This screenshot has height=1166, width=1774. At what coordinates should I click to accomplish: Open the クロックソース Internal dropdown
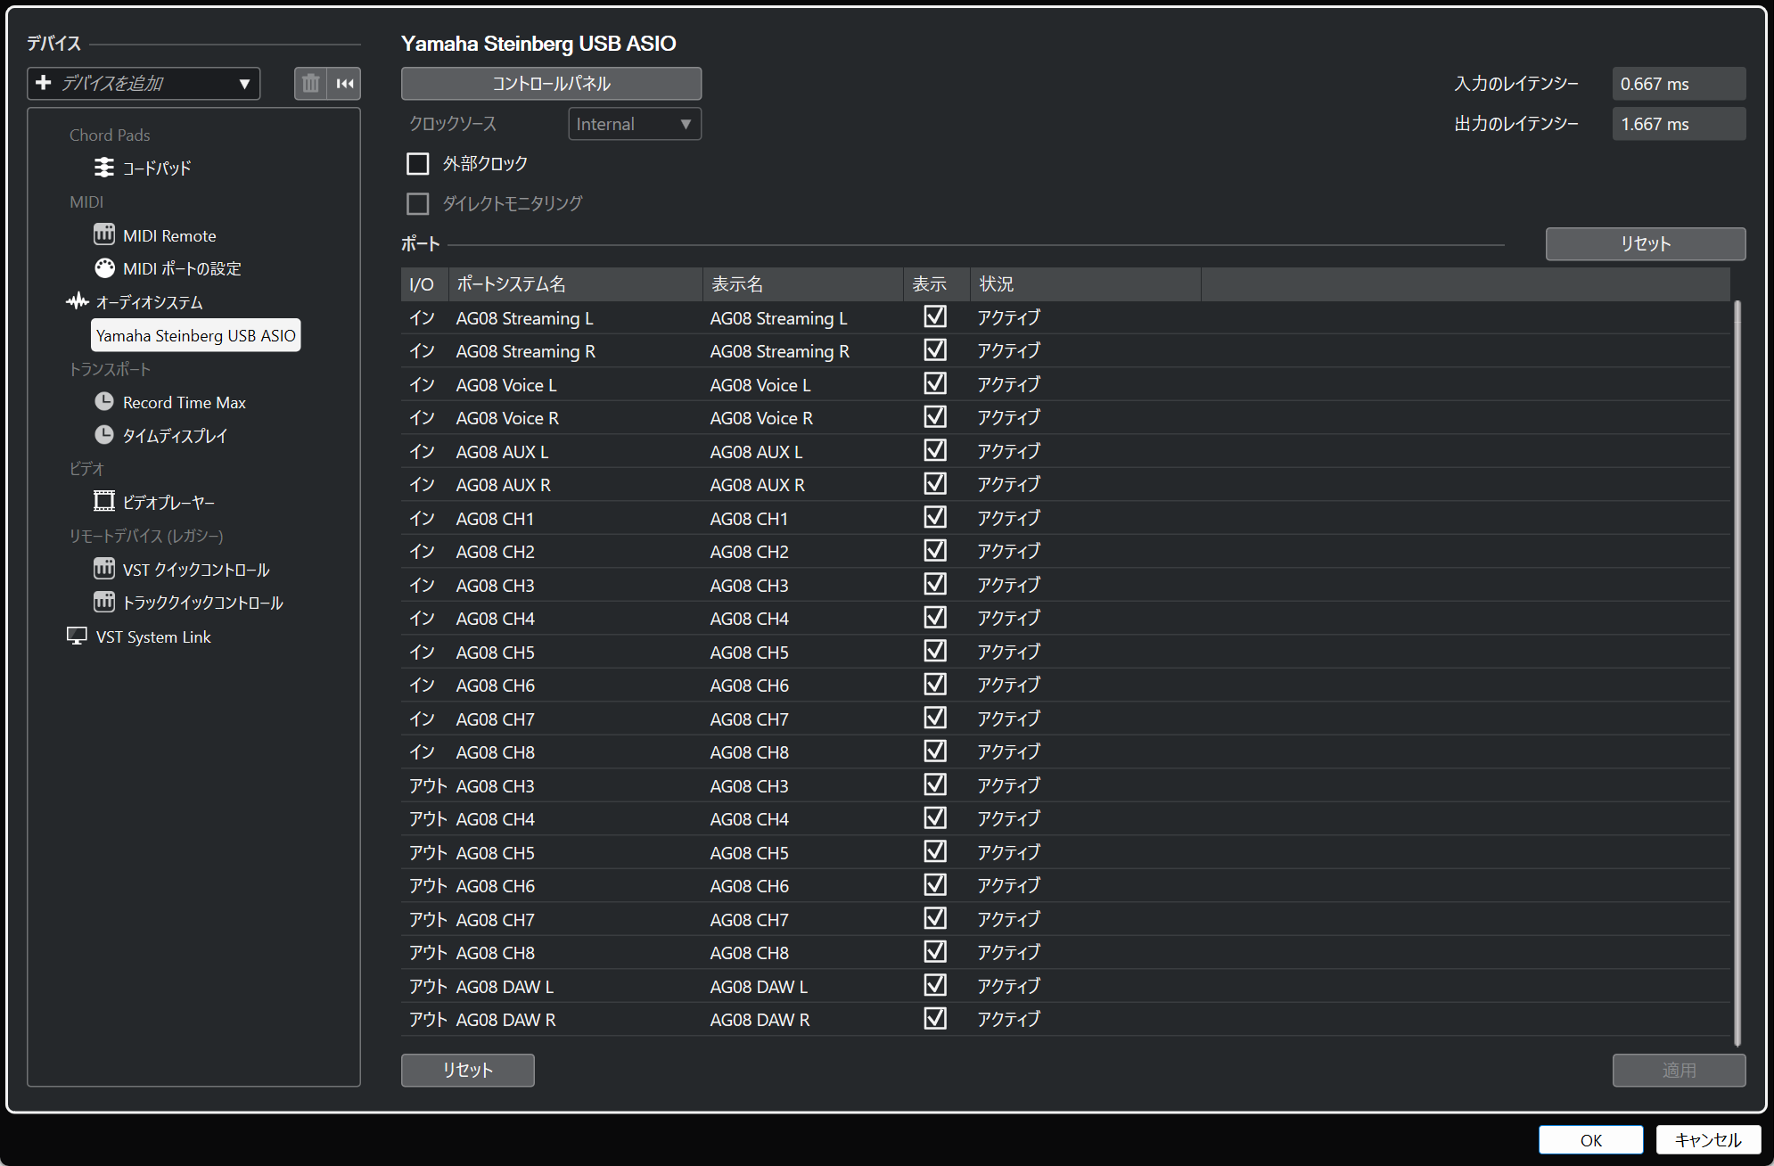[635, 124]
